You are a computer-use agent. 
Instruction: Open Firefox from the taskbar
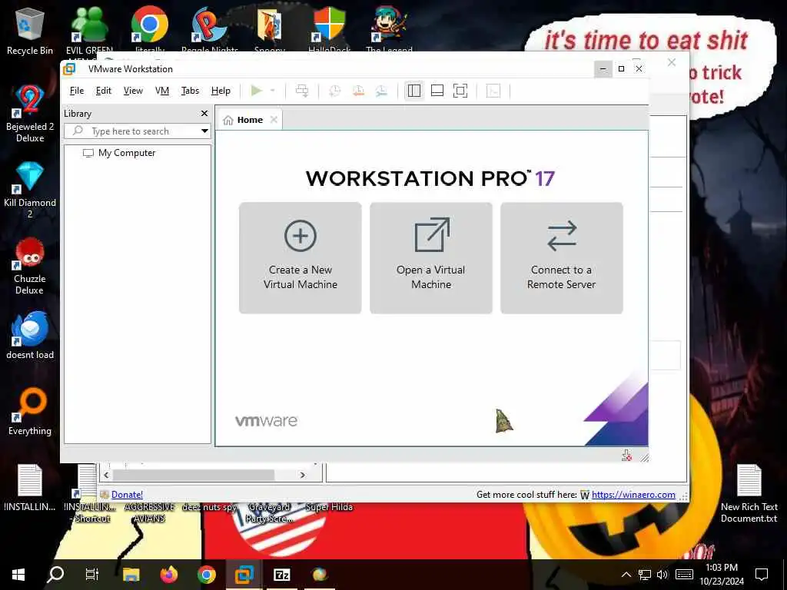168,575
